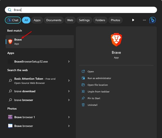This screenshot has width=162, height=138.
Task: Click Open in the Brave details pane
Action: pyautogui.click(x=91, y=72)
